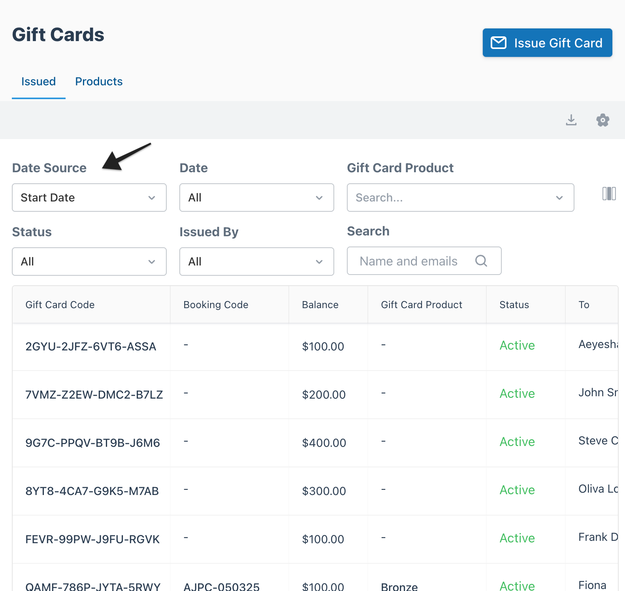Click recipient Frank in the To column
Image resolution: width=625 pixels, height=591 pixels.
click(598, 537)
